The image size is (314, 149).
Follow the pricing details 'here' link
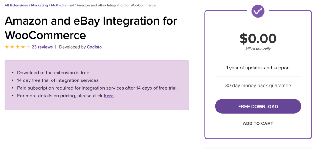109,96
